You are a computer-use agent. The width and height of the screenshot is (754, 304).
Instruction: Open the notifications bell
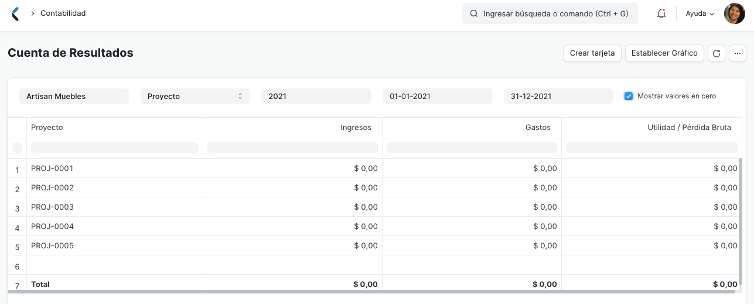click(661, 13)
